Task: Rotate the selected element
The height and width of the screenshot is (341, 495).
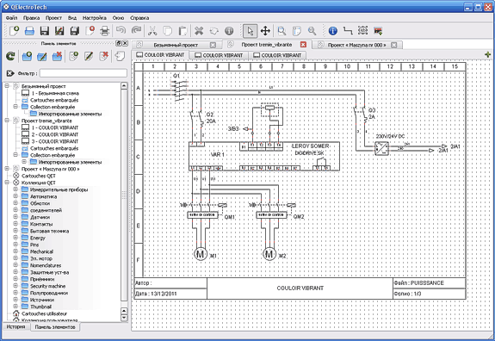Action: (214, 31)
